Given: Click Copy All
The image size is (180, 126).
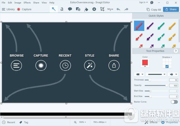Looking at the screenshot, I should [154, 9].
